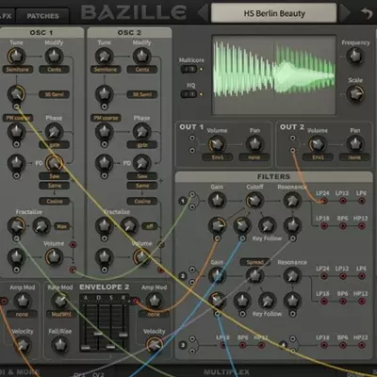This screenshot has height=377, width=377.
Task: Click the HS Berlin Beauty preset name display
Action: tap(274, 13)
